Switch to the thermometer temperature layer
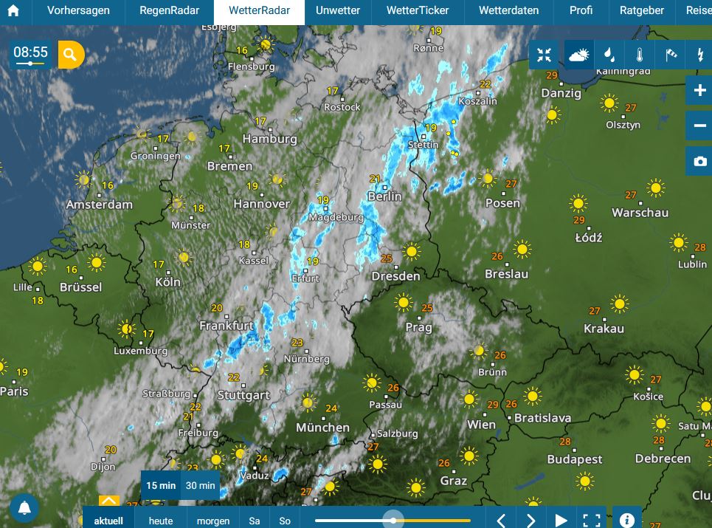The width and height of the screenshot is (712, 528). (x=640, y=55)
